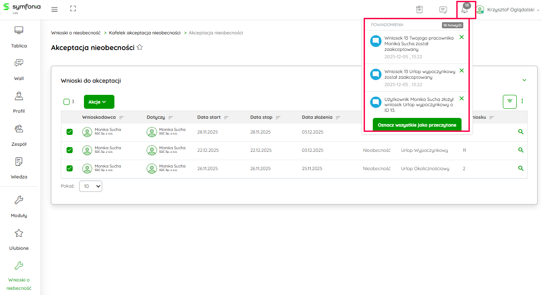Viewport: 542px width, 295px height.
Task: Uncheck the row with start date 22.12.2025
Action: [70, 150]
